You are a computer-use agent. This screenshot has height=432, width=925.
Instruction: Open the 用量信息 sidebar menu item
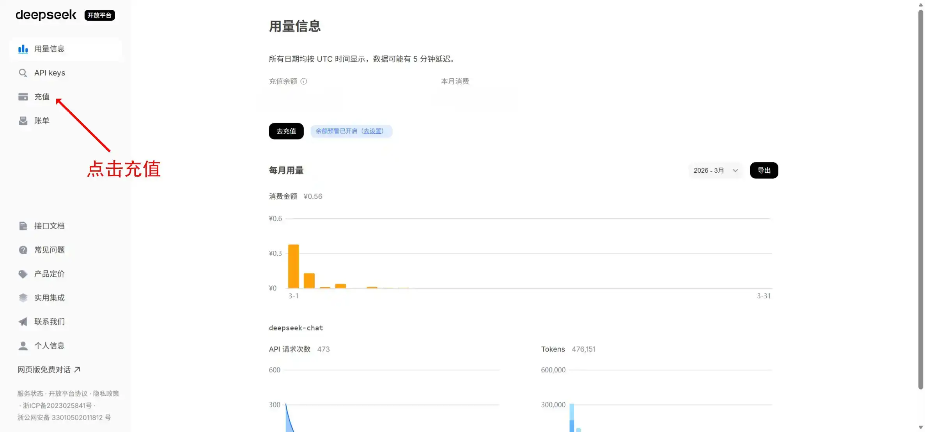click(x=66, y=49)
